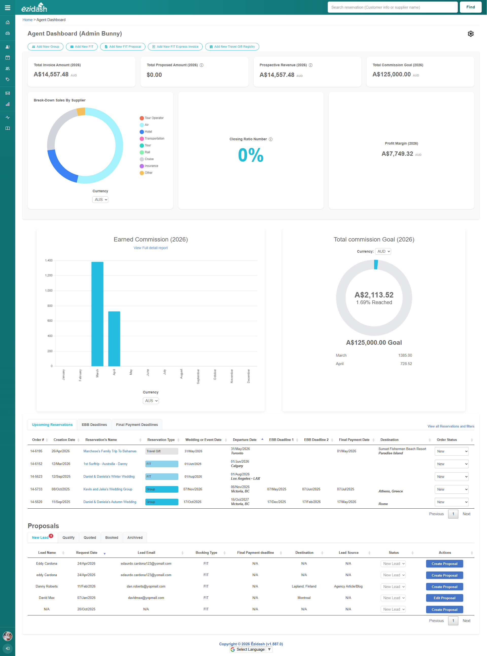
Task: Click Add New Travel Gift Registry button
Action: (x=232, y=47)
